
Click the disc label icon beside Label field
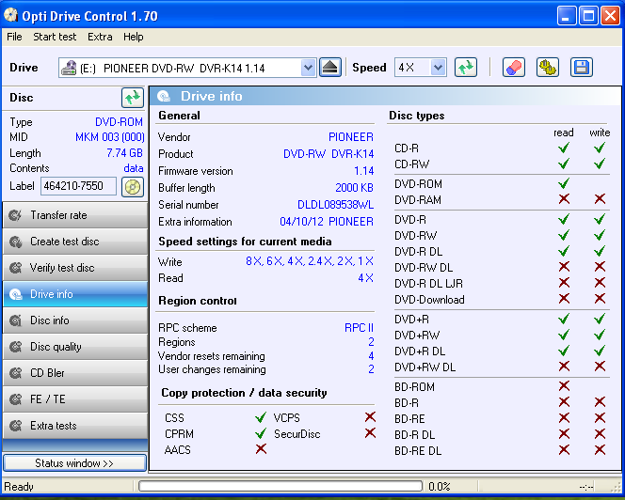point(133,186)
